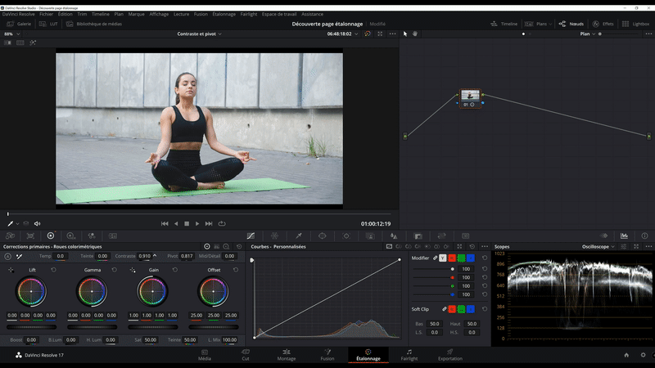Click the home icon in bottom bar
This screenshot has height=368, width=655.
[626, 355]
